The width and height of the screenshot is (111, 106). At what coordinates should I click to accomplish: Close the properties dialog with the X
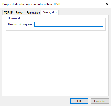tap(107, 4)
